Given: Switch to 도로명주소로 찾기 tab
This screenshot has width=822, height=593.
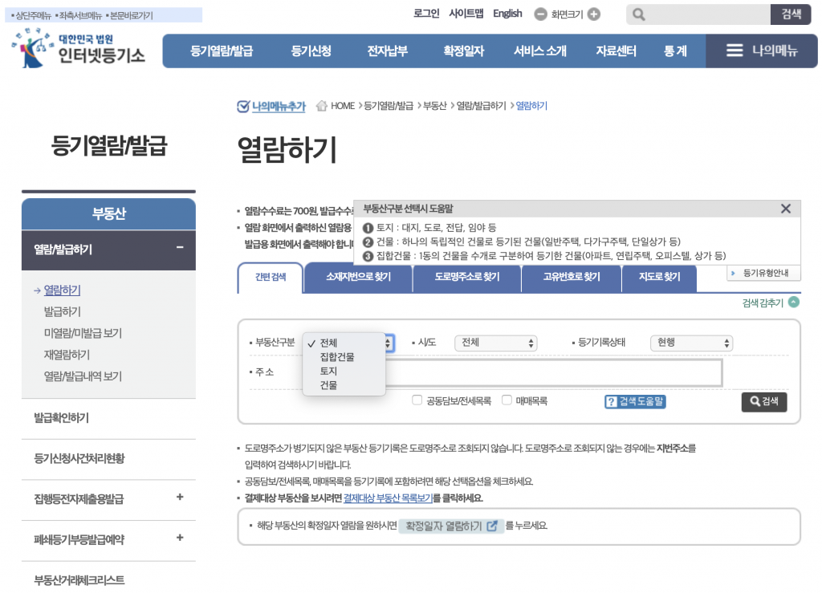Looking at the screenshot, I should [467, 277].
